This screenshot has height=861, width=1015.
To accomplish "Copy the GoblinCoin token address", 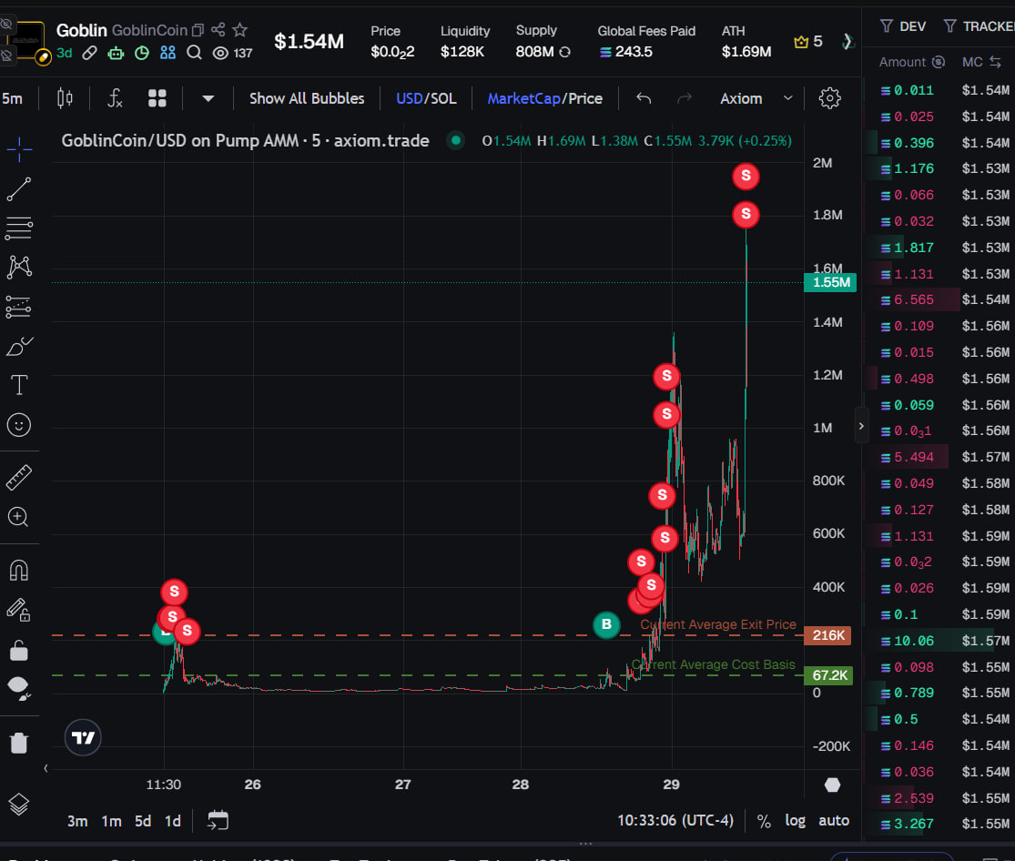I will click(198, 30).
